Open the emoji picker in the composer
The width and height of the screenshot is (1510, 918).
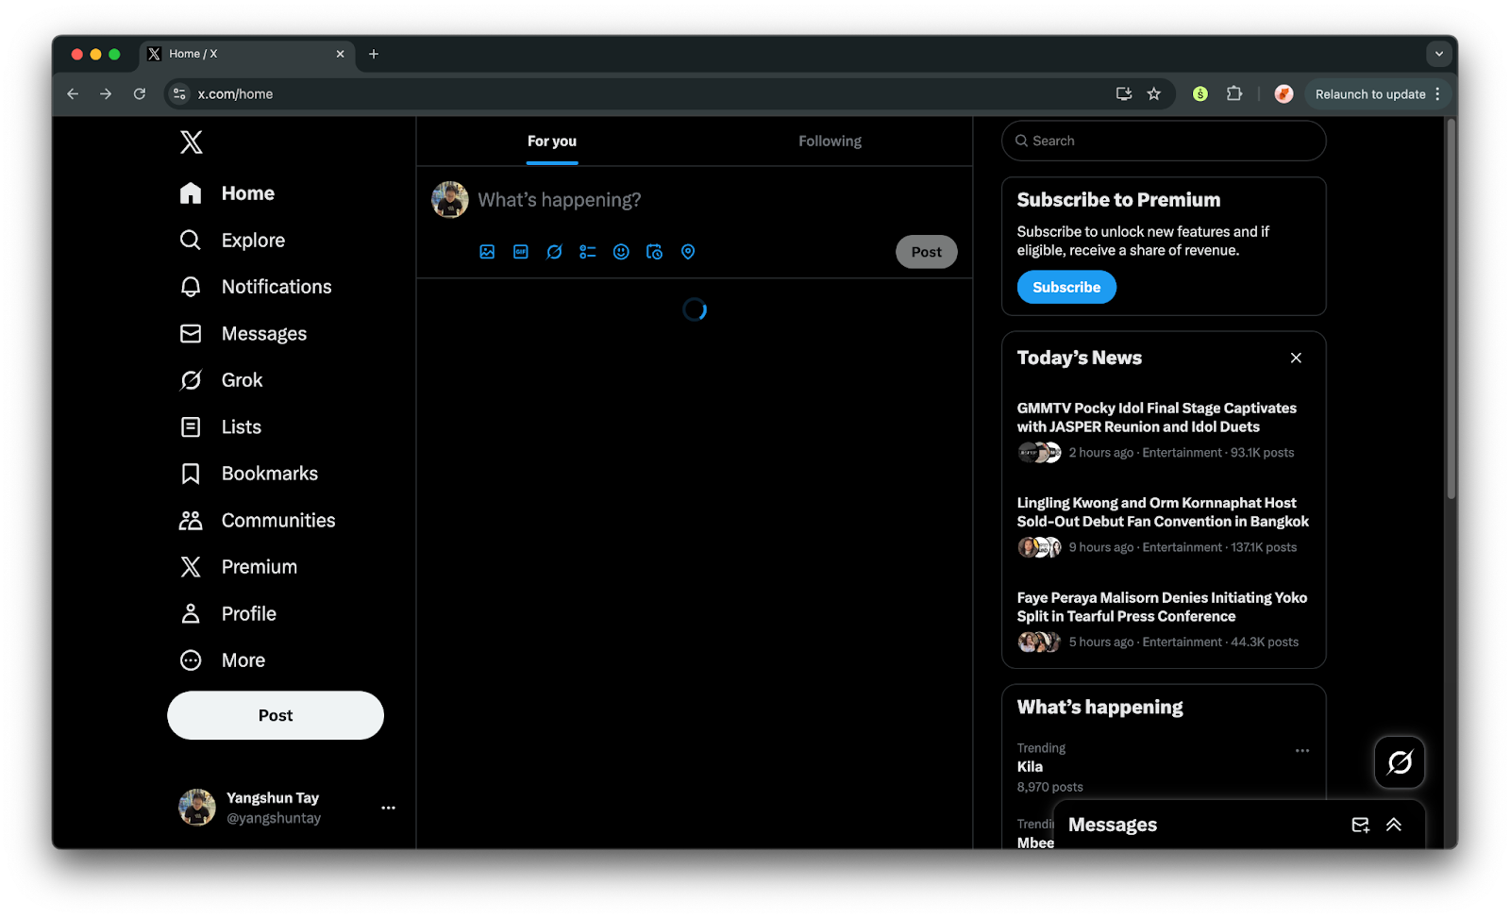621,252
